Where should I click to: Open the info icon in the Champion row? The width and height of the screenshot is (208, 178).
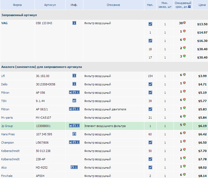78,142
